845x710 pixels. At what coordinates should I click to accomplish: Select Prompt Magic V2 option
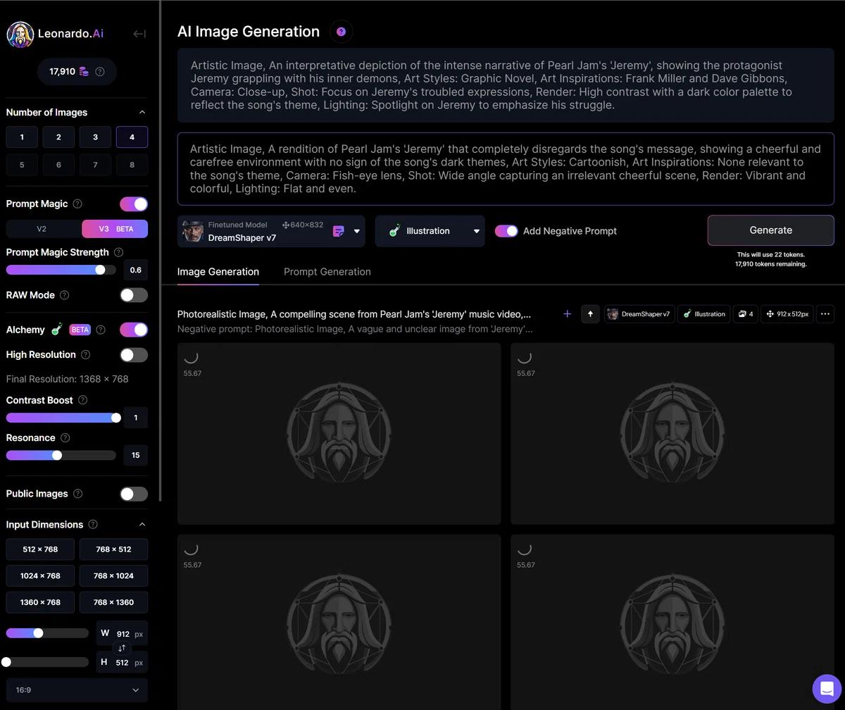pyautogui.click(x=42, y=229)
